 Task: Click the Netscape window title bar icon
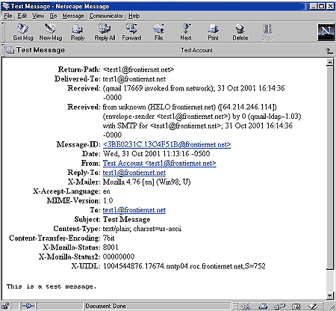(x=5, y=6)
